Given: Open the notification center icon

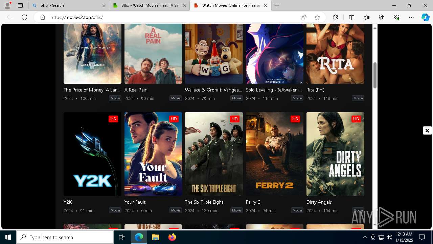Looking at the screenshot, I should 422,237.
